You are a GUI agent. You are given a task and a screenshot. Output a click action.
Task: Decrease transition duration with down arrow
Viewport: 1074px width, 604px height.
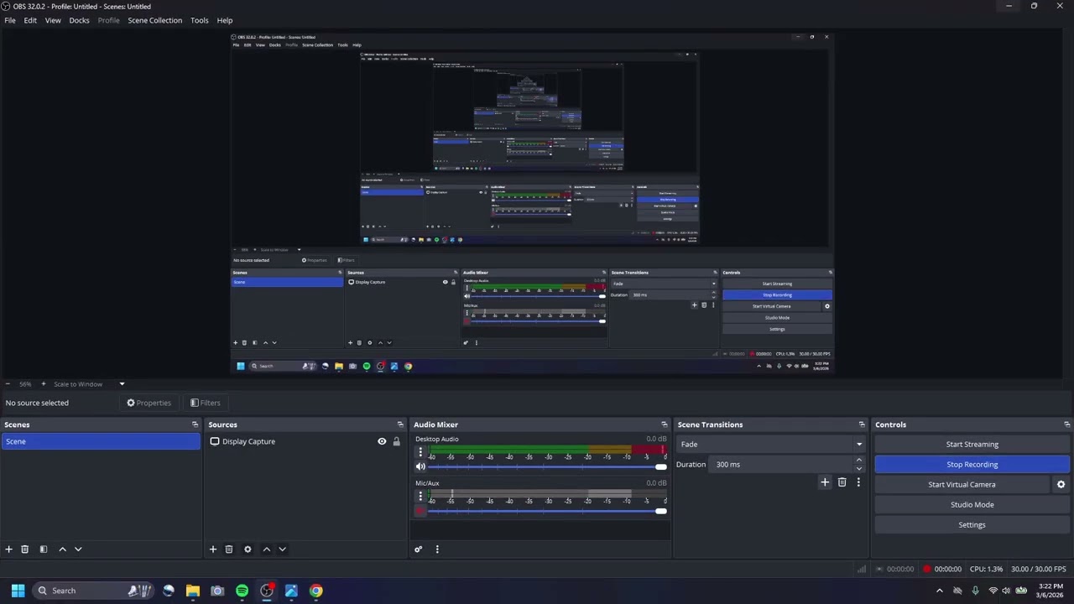[858, 468]
